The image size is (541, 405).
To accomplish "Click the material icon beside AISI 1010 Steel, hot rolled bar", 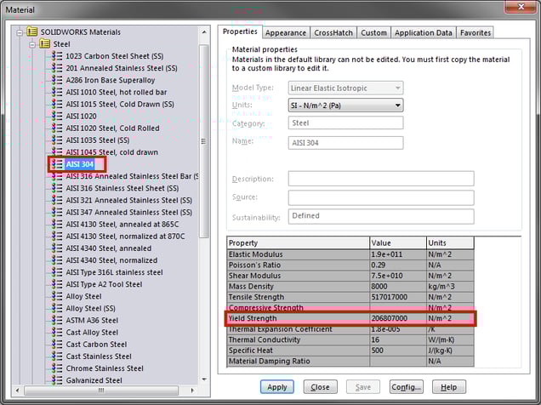I will (x=57, y=92).
